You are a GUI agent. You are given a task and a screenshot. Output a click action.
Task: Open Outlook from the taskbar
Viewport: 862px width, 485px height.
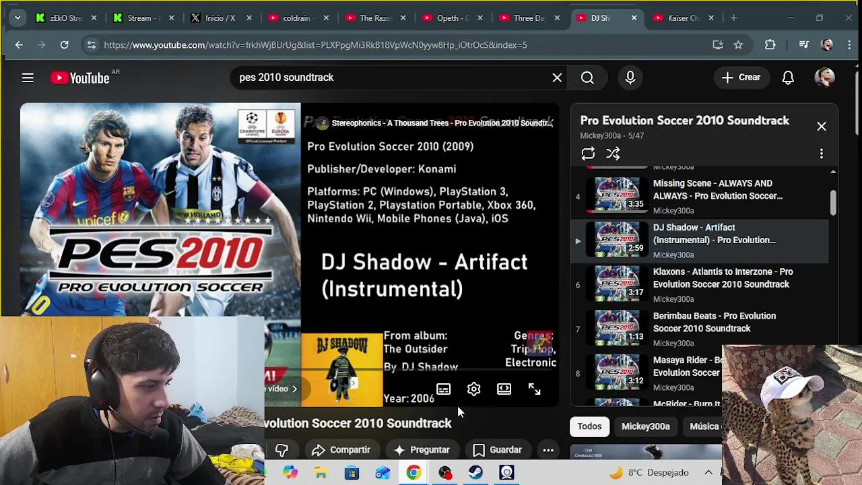point(383,473)
